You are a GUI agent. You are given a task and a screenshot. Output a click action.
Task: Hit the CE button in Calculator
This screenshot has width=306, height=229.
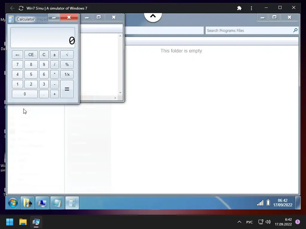[31, 55]
